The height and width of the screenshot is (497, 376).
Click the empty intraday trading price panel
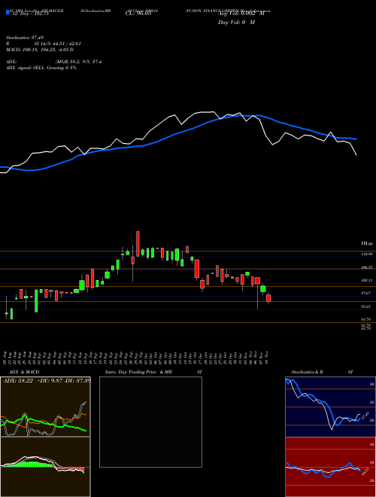pyautogui.click(x=150, y=422)
